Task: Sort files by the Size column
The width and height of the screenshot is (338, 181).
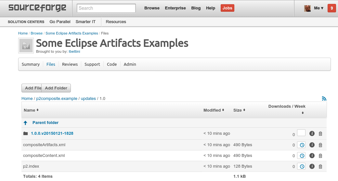Action: [x=239, y=110]
